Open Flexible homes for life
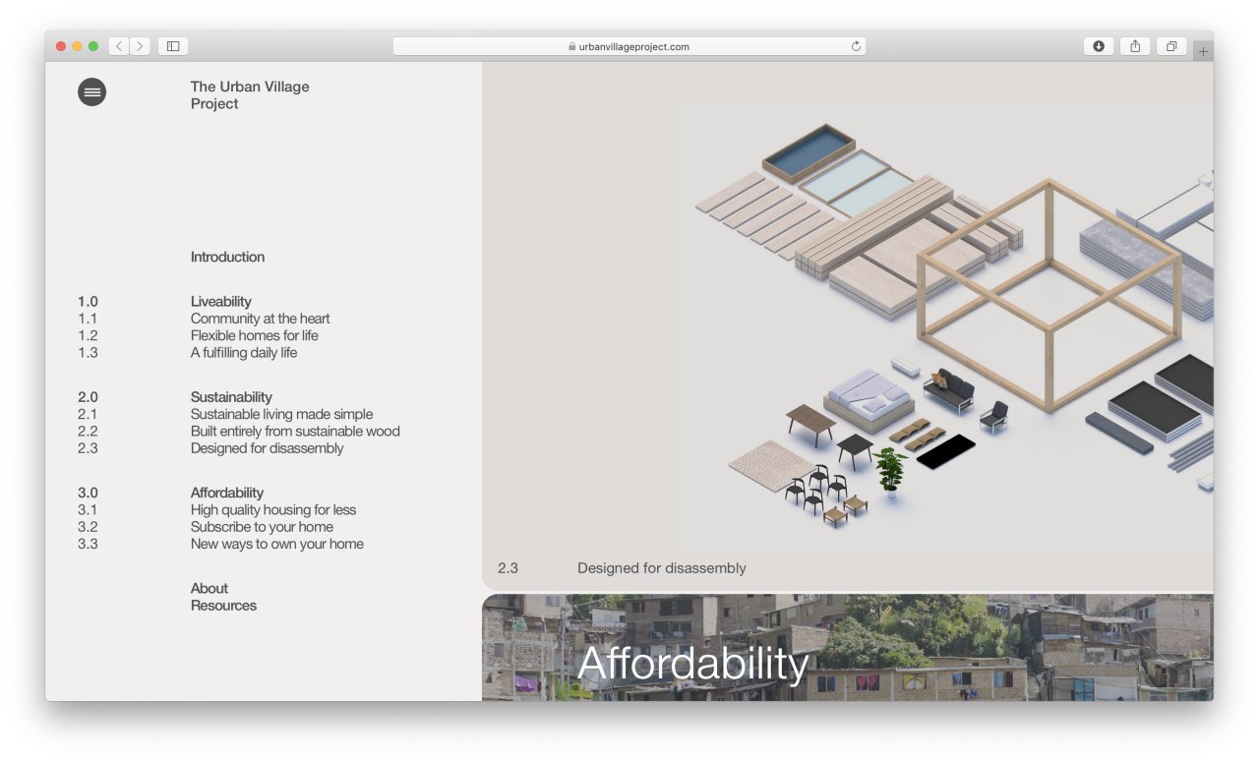The image size is (1259, 761). point(255,335)
